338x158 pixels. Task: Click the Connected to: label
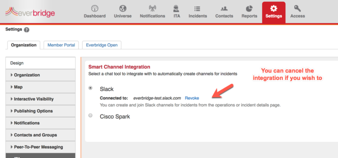pos(114,98)
